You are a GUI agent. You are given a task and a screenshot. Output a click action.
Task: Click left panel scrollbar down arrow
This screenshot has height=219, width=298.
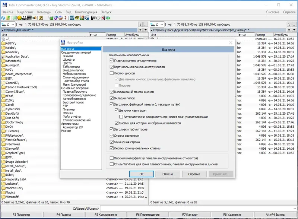tap(146, 197)
